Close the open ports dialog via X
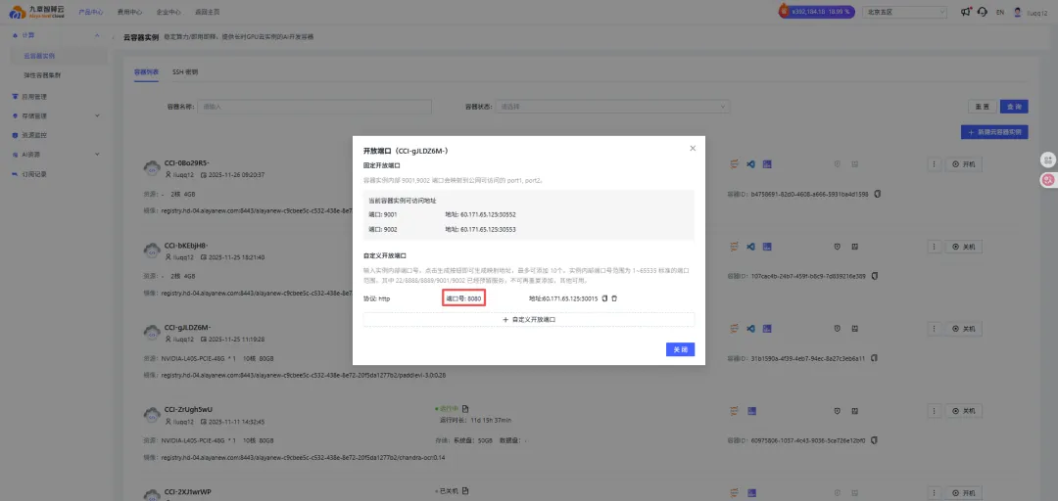 (x=693, y=148)
